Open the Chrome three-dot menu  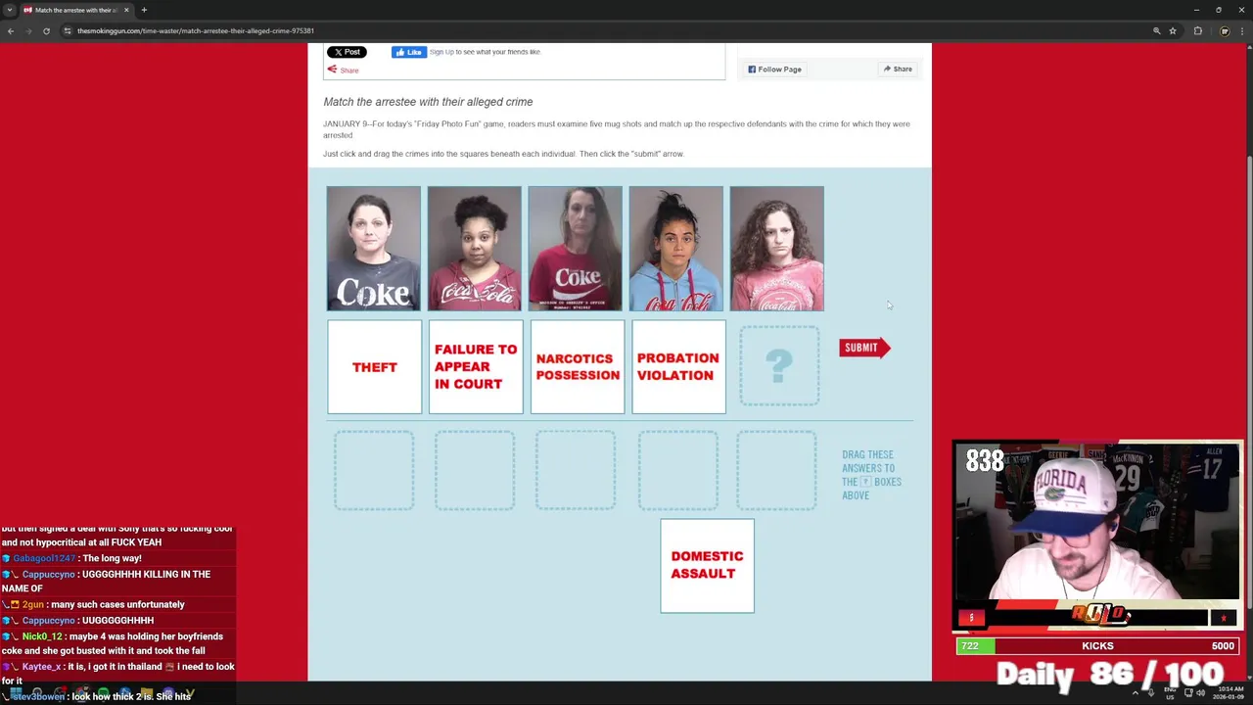coord(1241,30)
